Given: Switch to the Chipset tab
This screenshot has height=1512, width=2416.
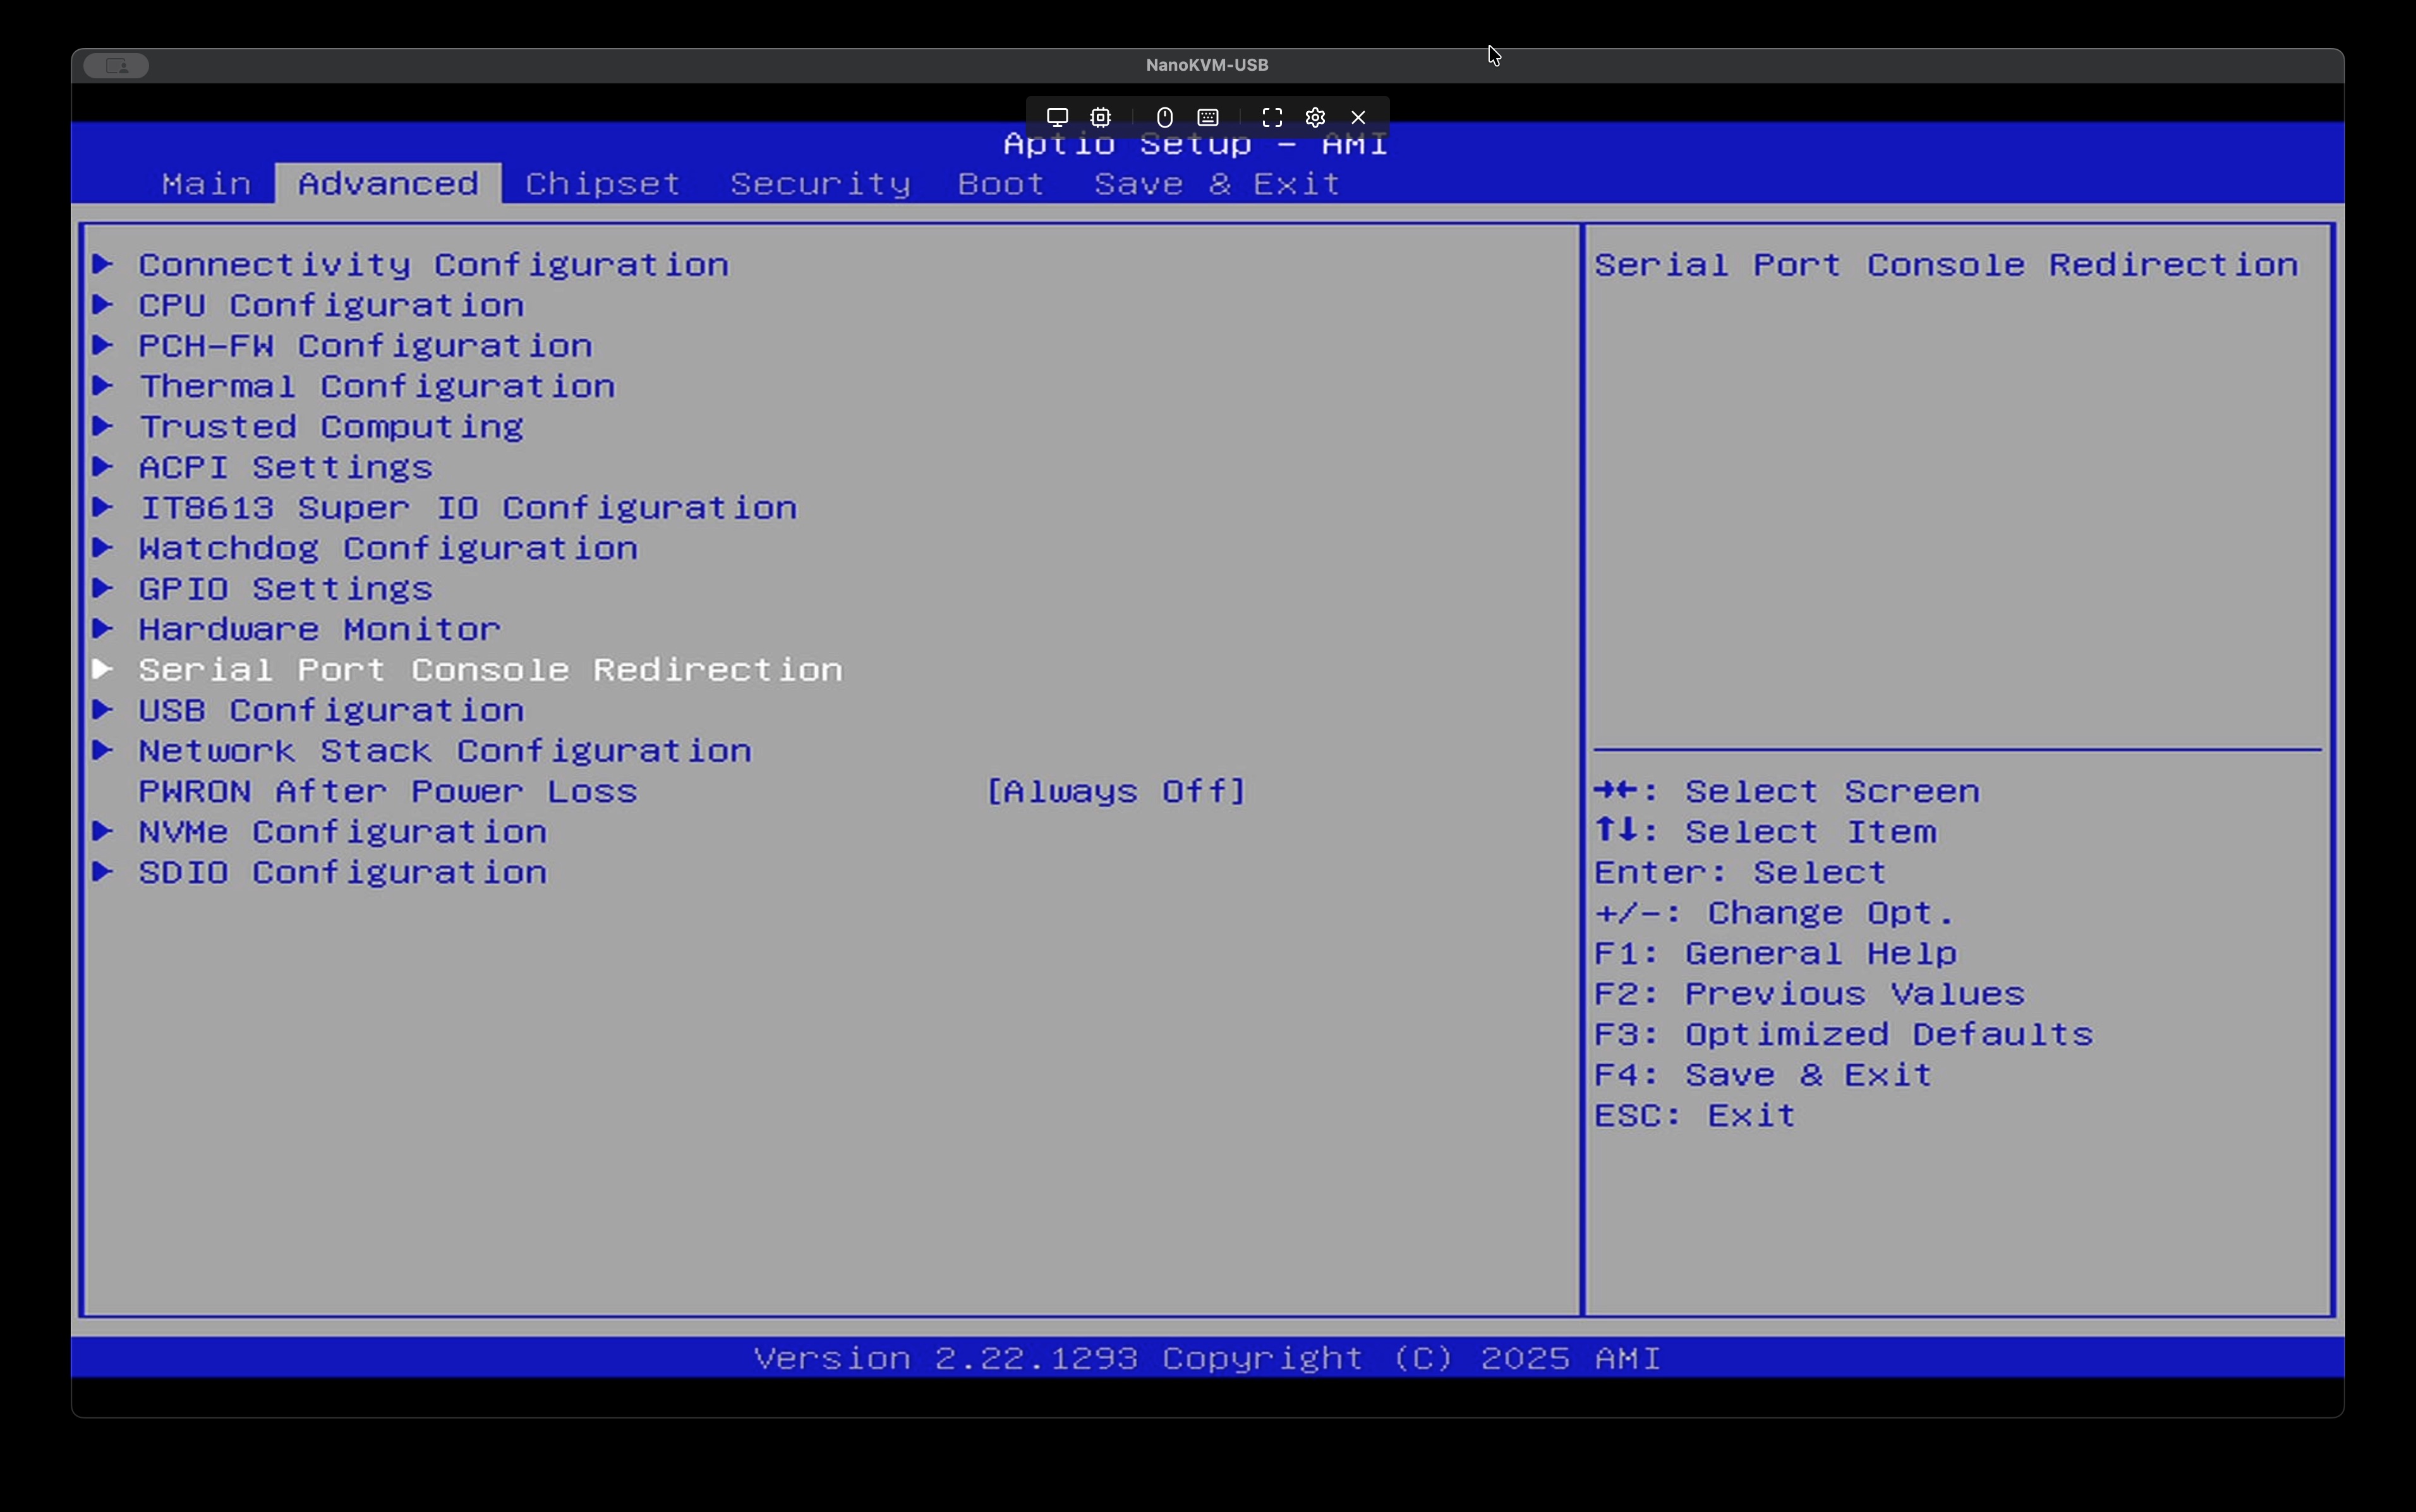Looking at the screenshot, I should [x=602, y=184].
